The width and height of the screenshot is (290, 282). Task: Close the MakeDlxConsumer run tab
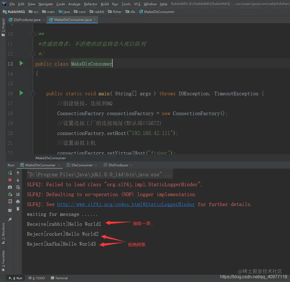(x=59, y=165)
